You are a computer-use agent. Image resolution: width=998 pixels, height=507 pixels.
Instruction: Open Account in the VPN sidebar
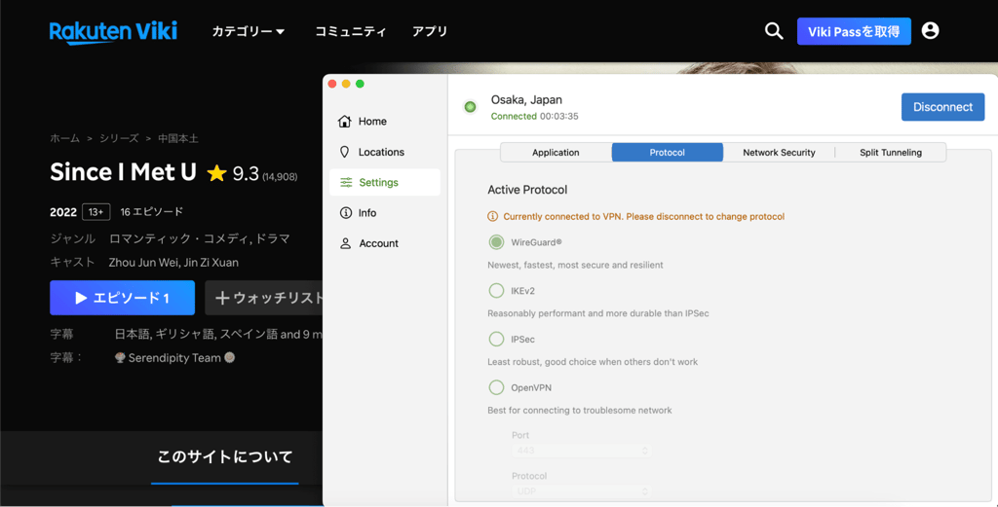[384, 243]
